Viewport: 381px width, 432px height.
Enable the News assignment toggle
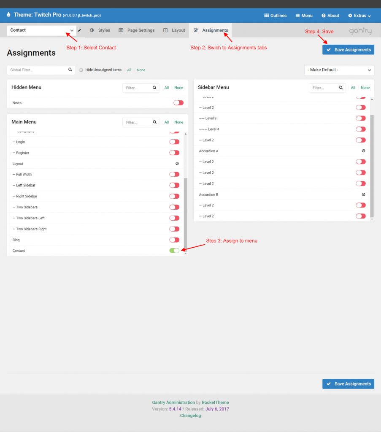click(178, 103)
